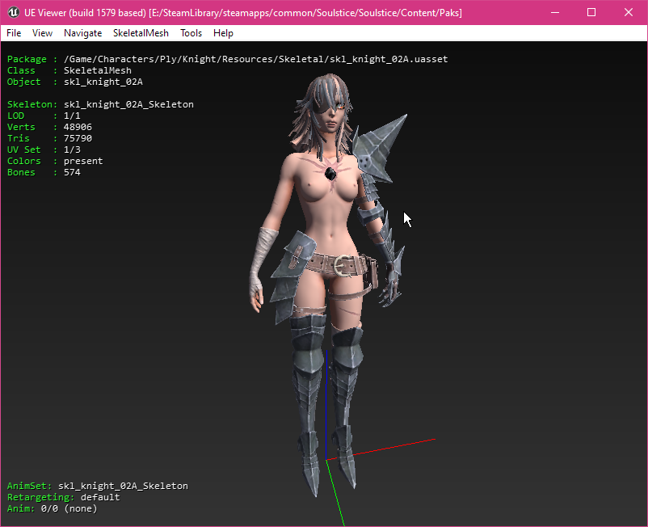
Task: Click the Skeleton value skl_knight_02A_Skeleton at top
Action: click(128, 104)
